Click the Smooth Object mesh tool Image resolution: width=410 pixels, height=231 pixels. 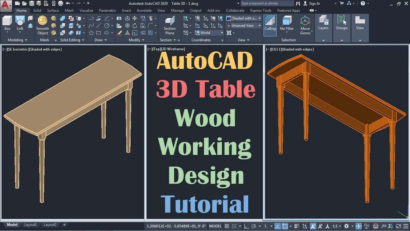(43, 25)
